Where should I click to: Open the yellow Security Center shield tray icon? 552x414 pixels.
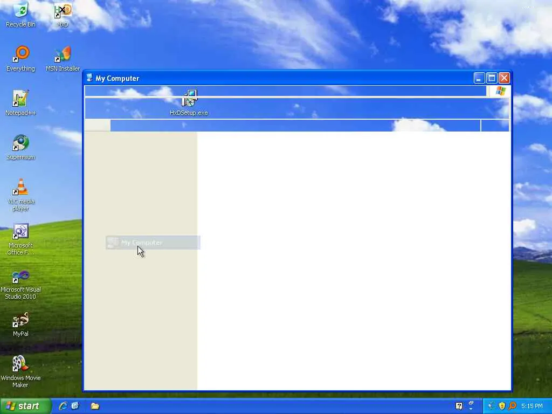[x=502, y=406]
